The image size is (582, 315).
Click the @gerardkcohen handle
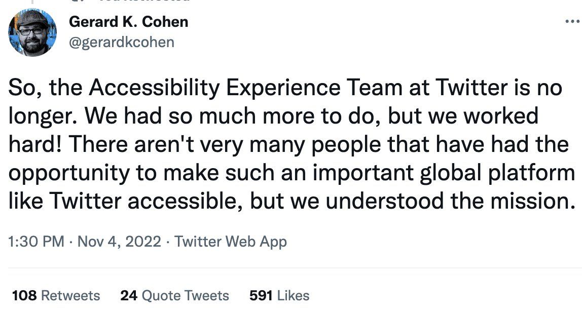[121, 42]
